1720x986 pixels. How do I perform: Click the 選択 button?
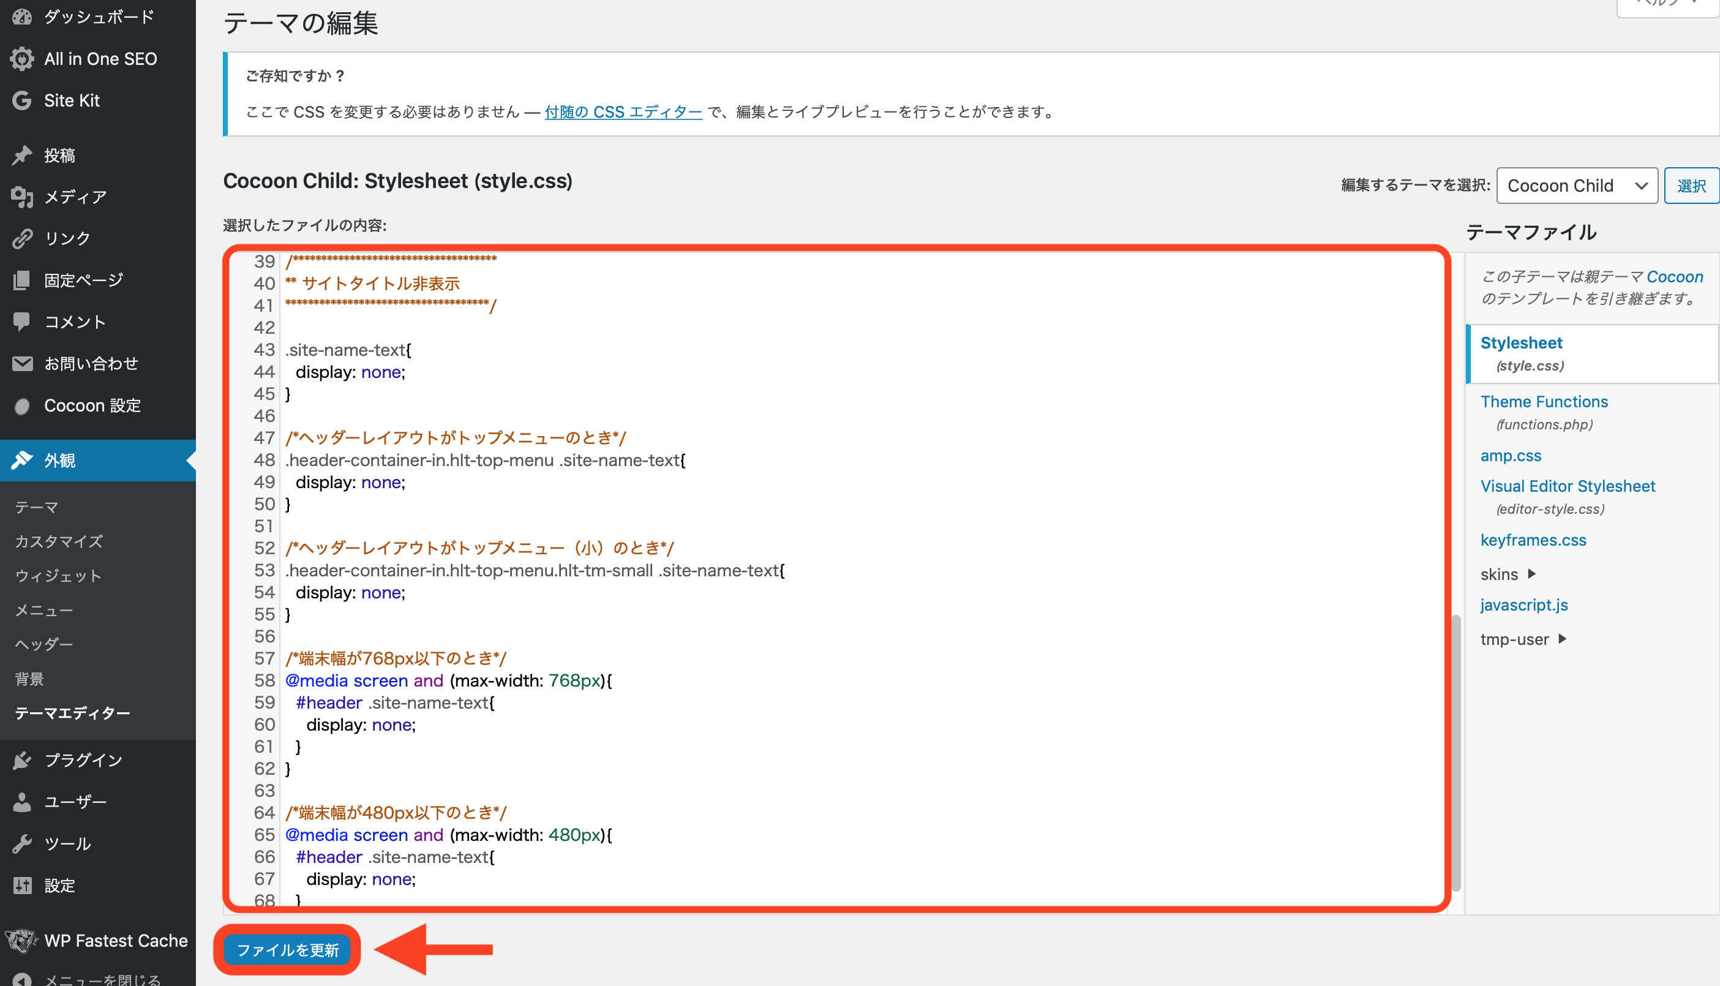1691,186
